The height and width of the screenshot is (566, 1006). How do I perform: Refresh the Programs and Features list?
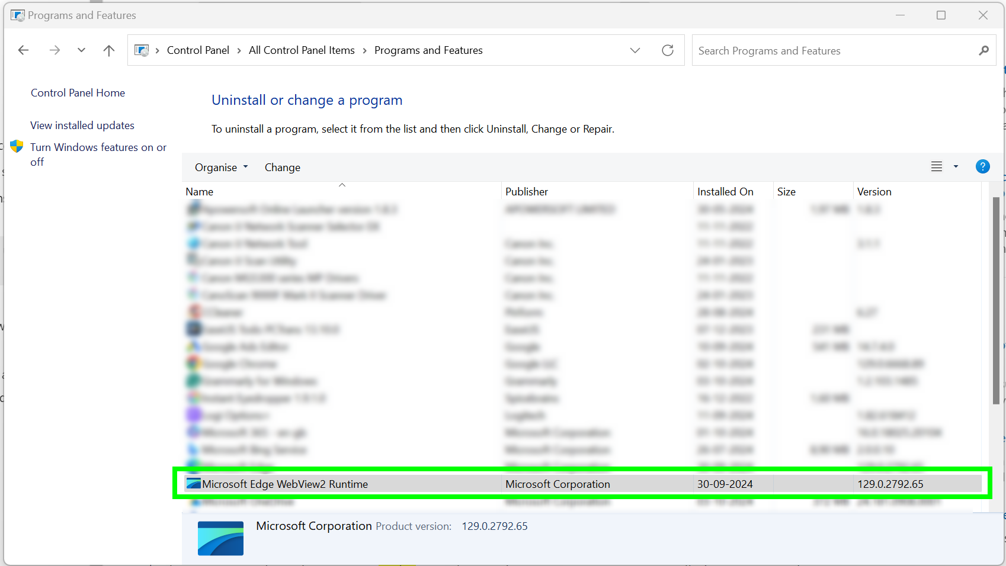coord(668,50)
